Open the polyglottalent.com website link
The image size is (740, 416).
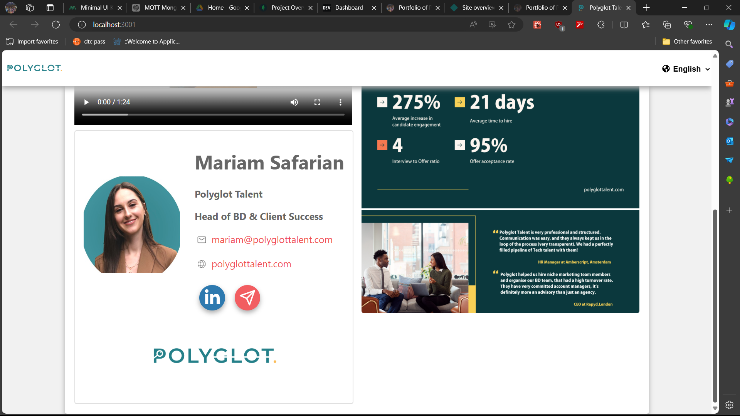(x=251, y=264)
